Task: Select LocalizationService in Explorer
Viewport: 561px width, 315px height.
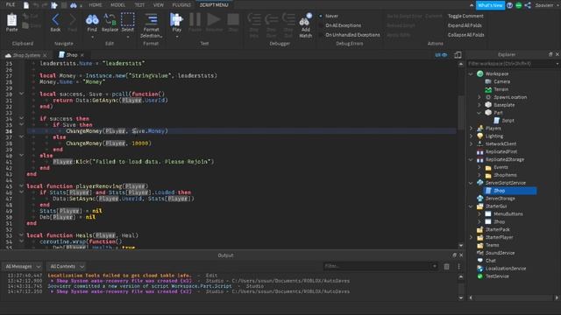Action: tap(506, 269)
